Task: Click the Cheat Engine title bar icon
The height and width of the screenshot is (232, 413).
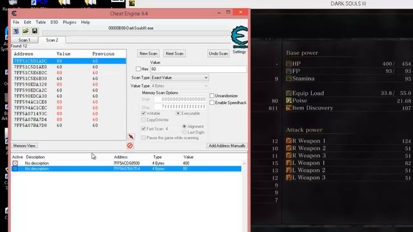Action: (x=14, y=14)
